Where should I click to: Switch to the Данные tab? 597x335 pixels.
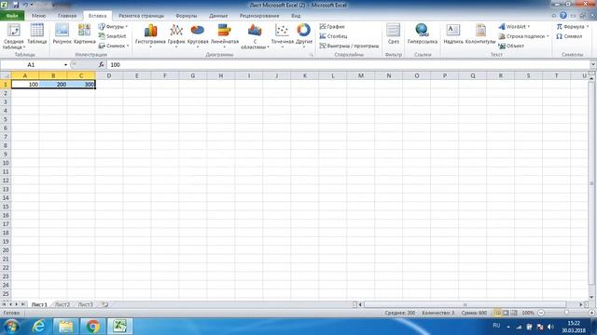click(x=218, y=16)
